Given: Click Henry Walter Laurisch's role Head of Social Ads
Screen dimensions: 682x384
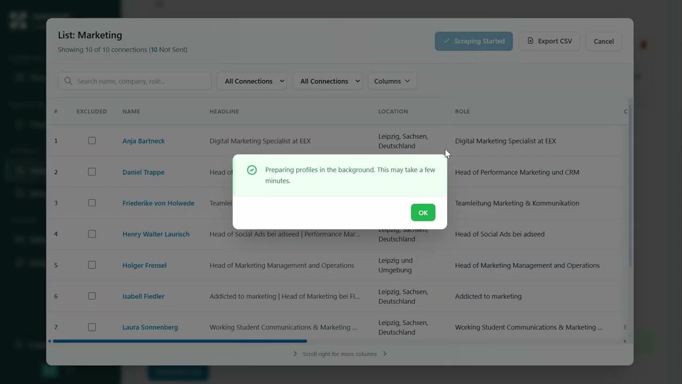Looking at the screenshot, I should 500,234.
